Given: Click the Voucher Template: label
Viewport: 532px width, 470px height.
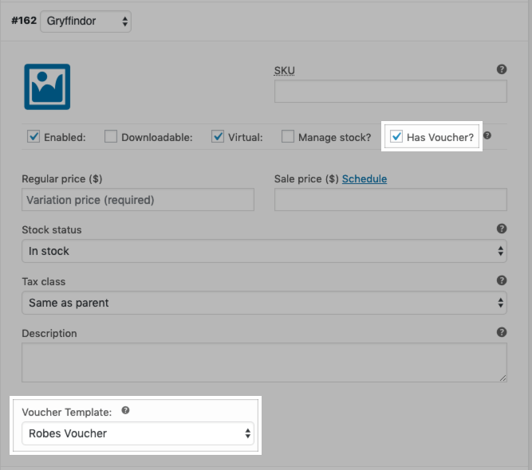Looking at the screenshot, I should point(67,412).
